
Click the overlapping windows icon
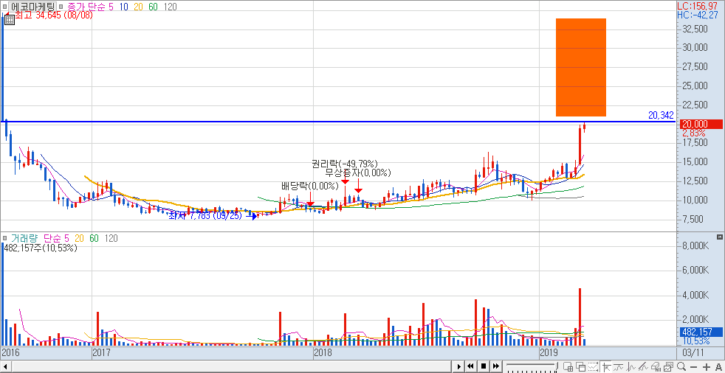581,367
